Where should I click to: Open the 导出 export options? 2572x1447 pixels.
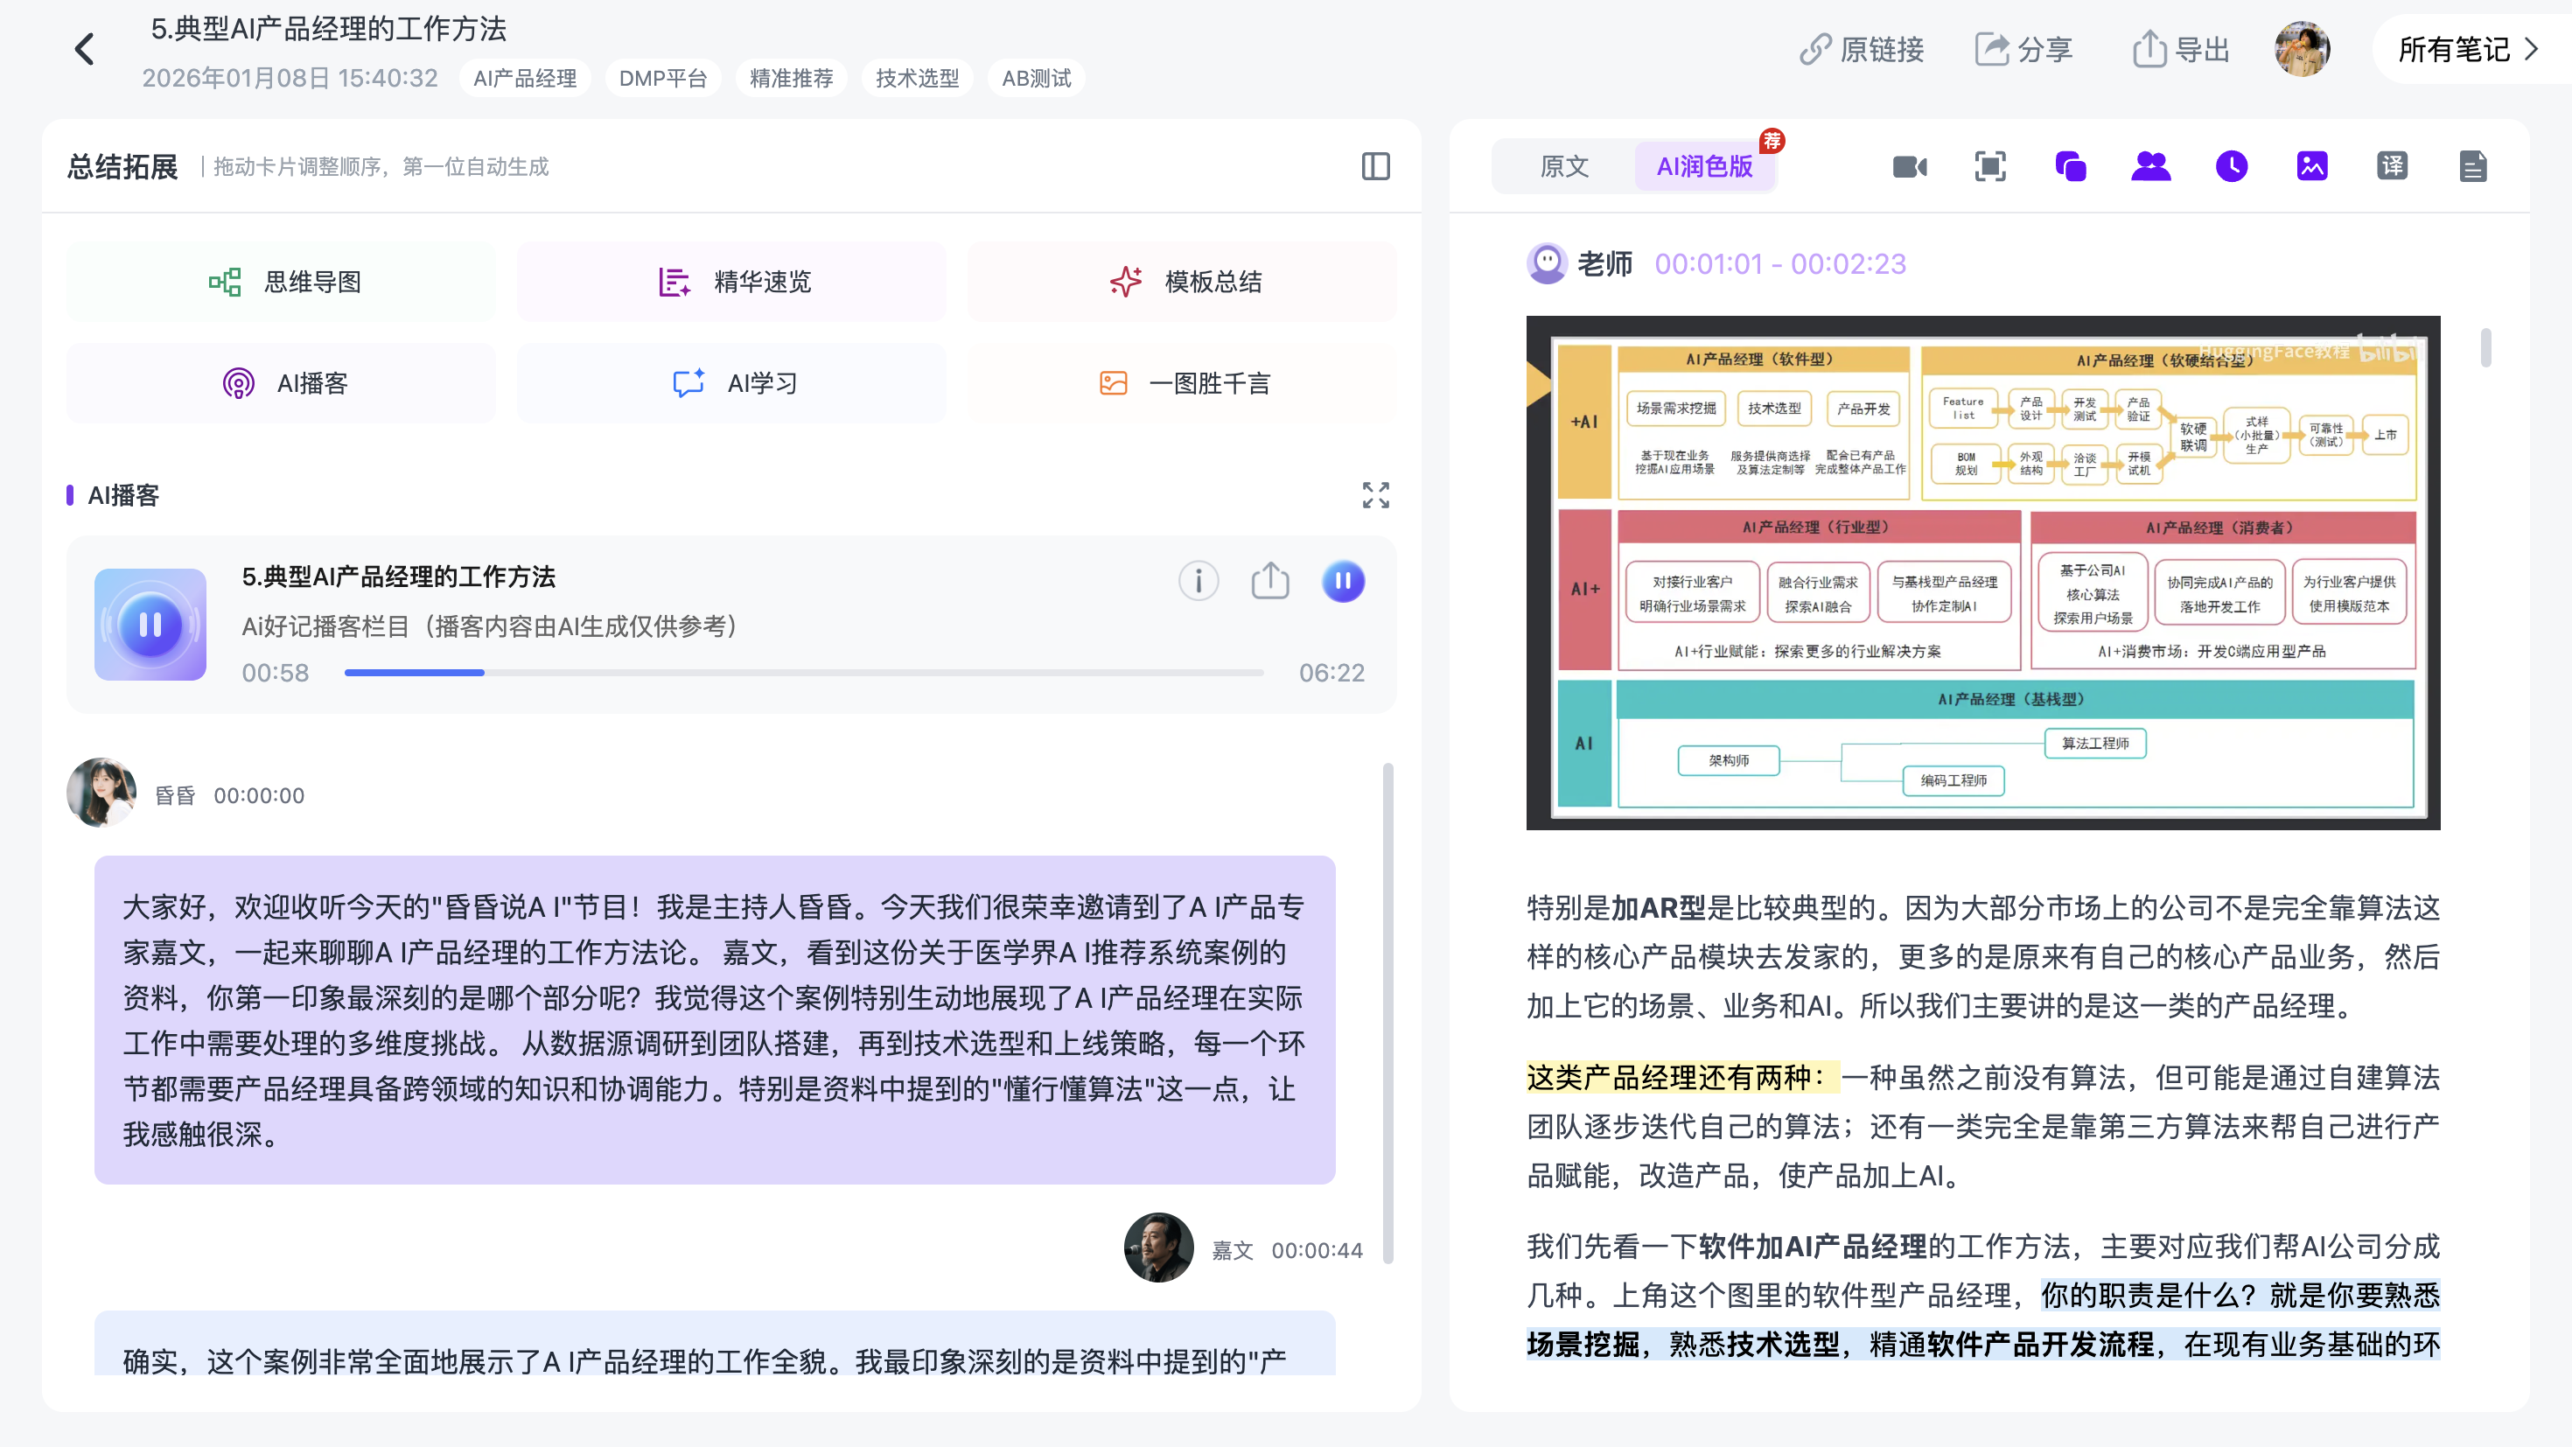pos(2181,49)
